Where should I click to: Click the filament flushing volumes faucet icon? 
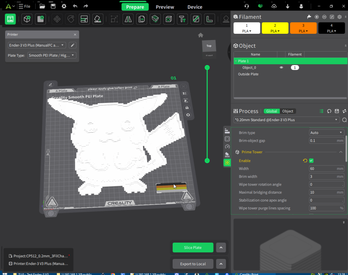(x=309, y=17)
